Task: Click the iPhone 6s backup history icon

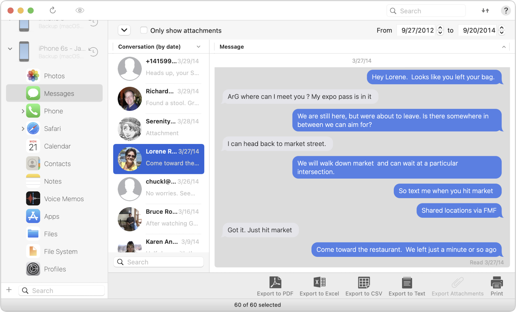Action: pos(93,52)
